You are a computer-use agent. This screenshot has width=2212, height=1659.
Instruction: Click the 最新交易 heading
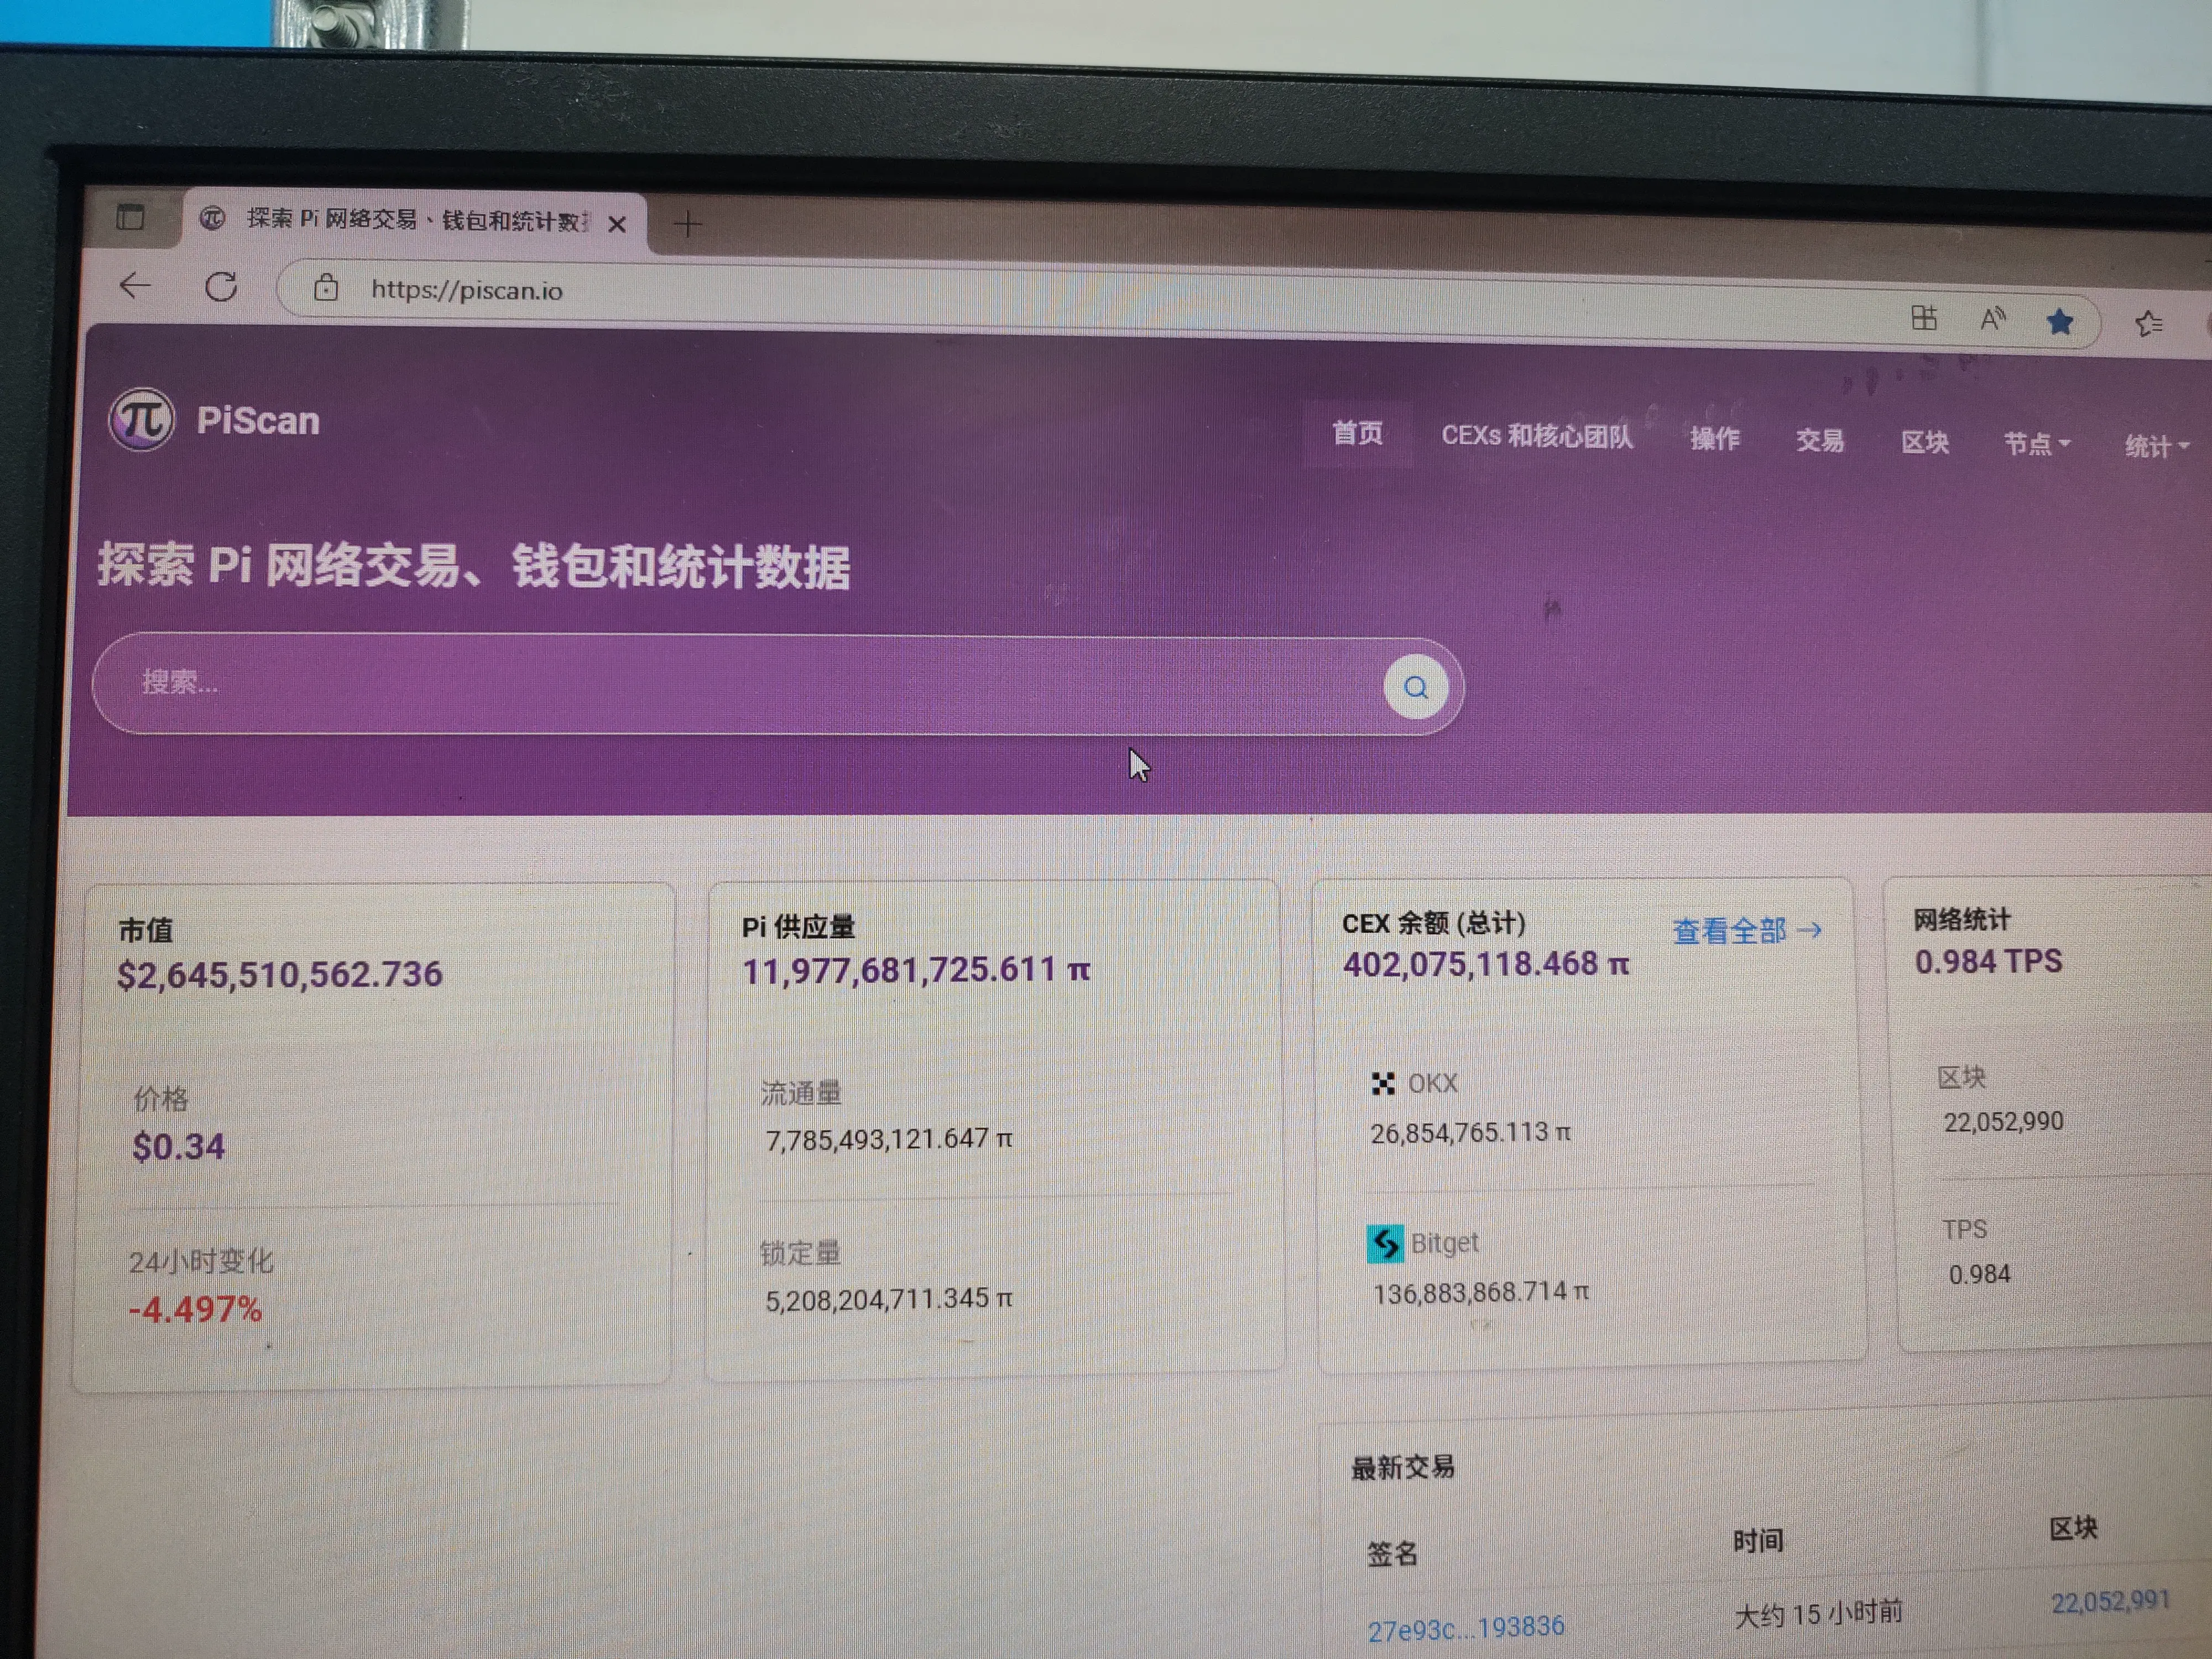(1403, 1468)
